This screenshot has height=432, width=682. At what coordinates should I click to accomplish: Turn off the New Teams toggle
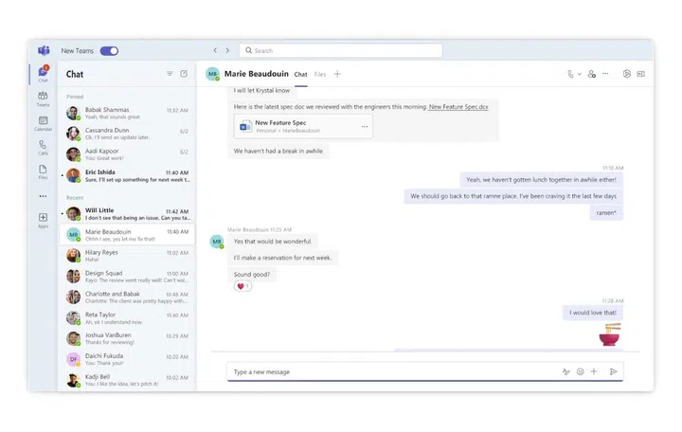[x=109, y=51]
